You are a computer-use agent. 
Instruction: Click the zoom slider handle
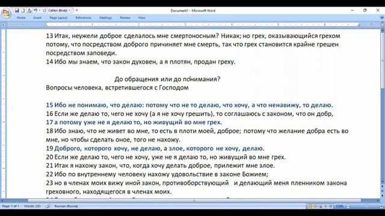pos(367,206)
